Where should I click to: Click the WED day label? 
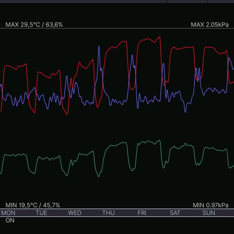point(75,213)
